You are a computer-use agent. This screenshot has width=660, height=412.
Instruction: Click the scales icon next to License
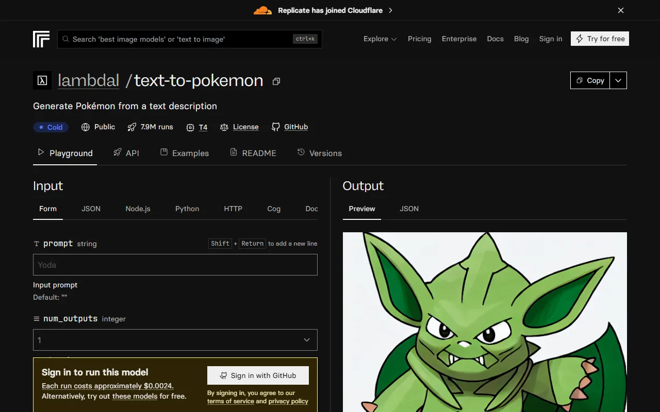pyautogui.click(x=224, y=127)
